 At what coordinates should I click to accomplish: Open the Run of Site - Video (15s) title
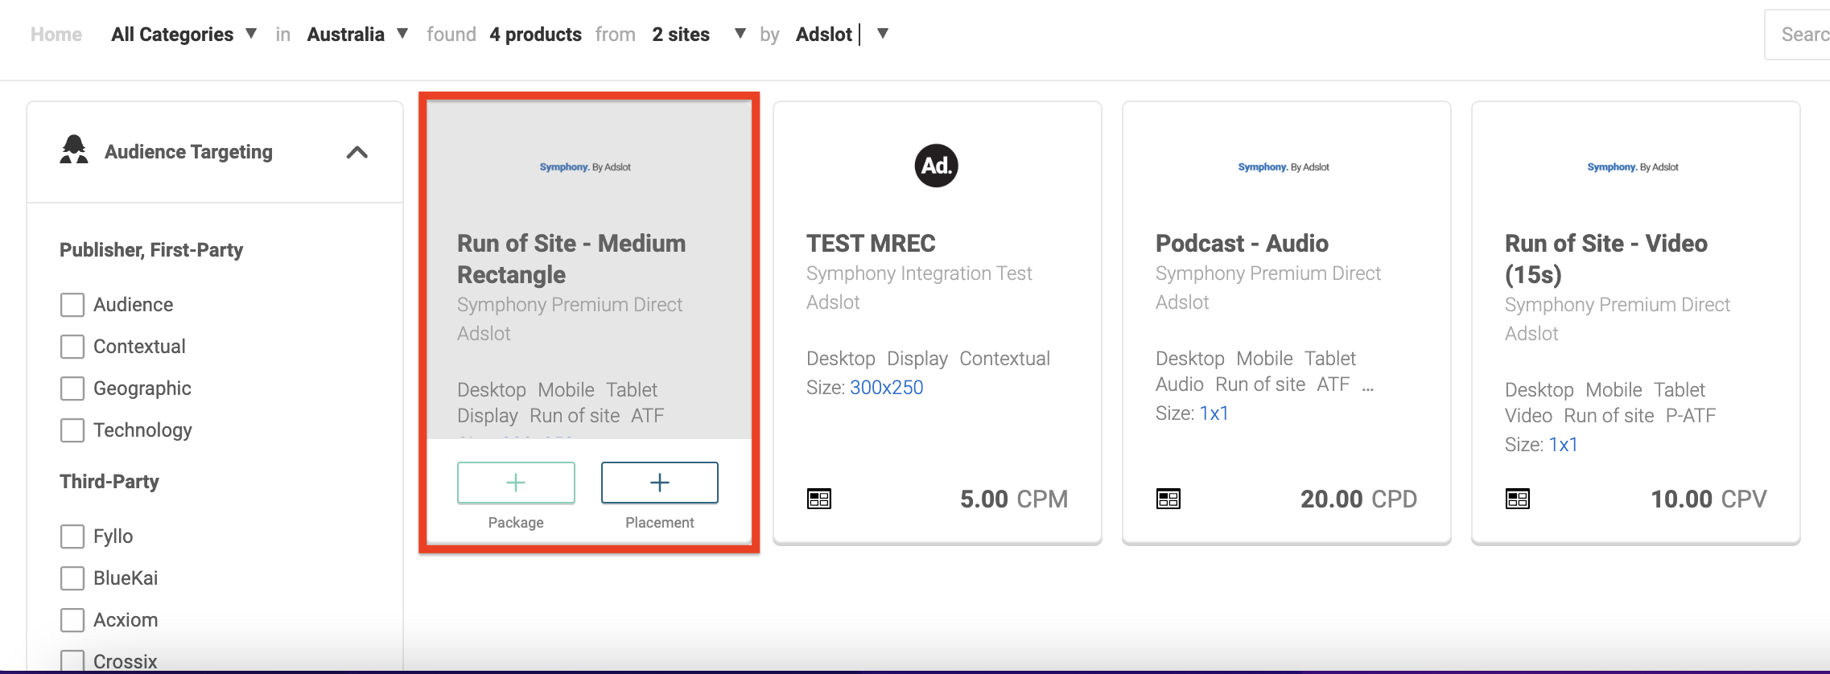point(1606,259)
